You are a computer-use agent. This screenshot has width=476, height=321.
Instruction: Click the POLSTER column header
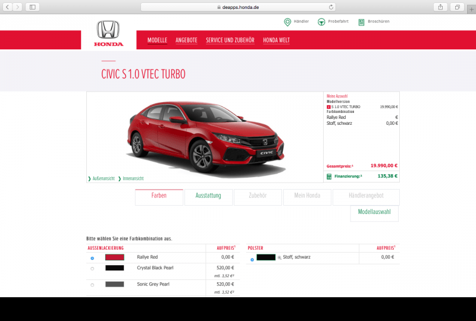point(255,248)
